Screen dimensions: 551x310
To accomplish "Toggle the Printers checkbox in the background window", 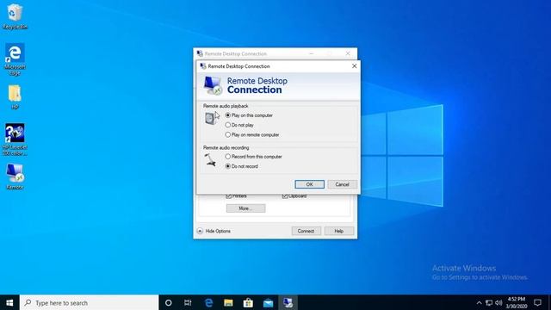I will coord(229,196).
